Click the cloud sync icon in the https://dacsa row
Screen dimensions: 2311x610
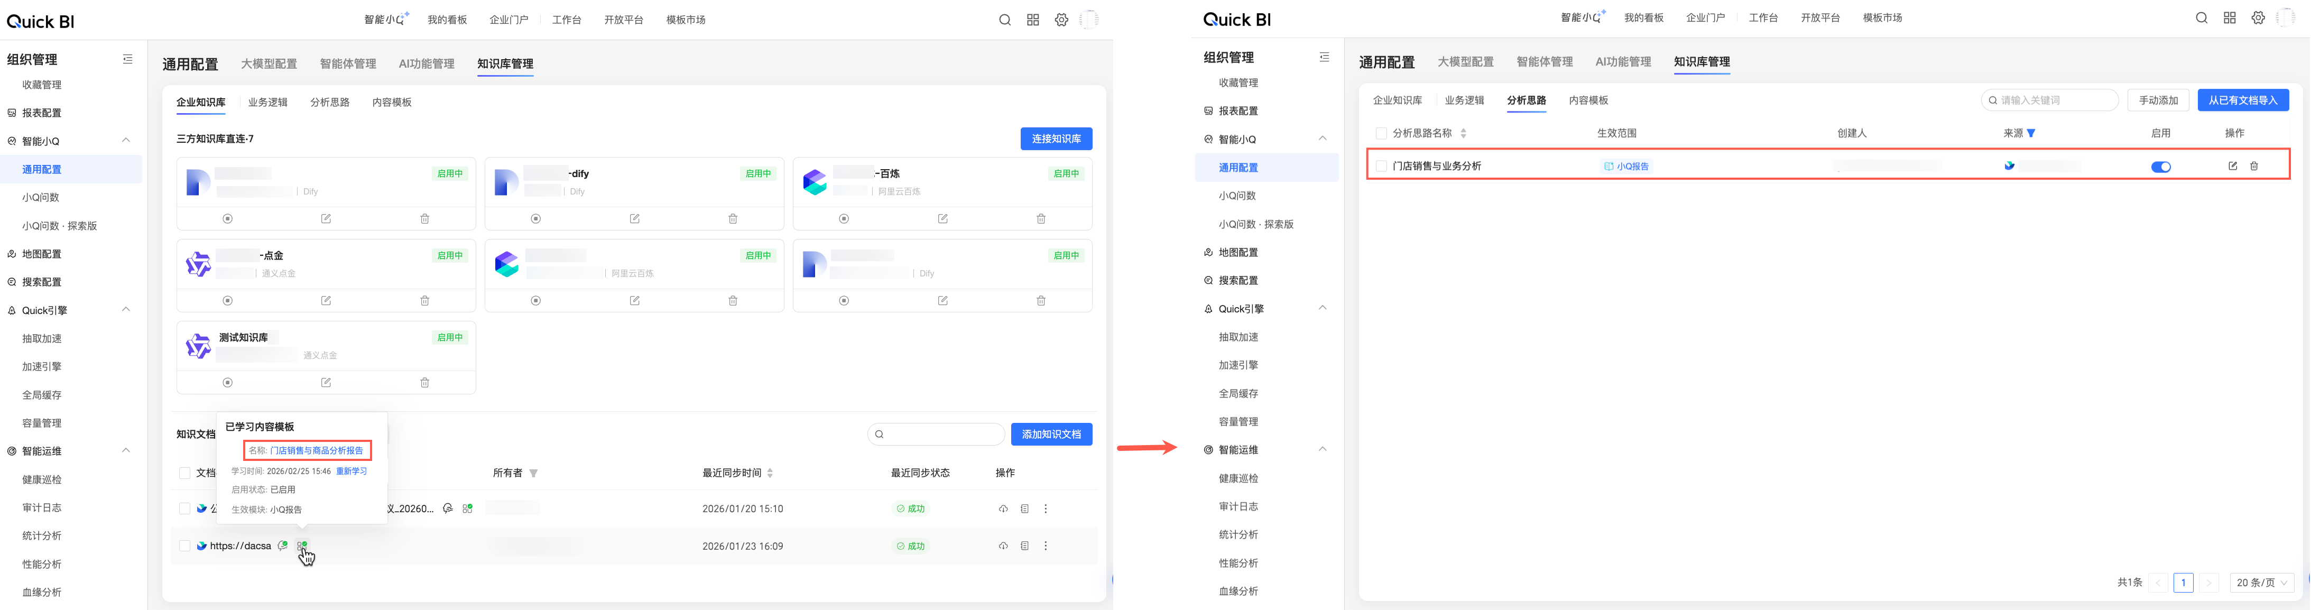coord(1003,546)
